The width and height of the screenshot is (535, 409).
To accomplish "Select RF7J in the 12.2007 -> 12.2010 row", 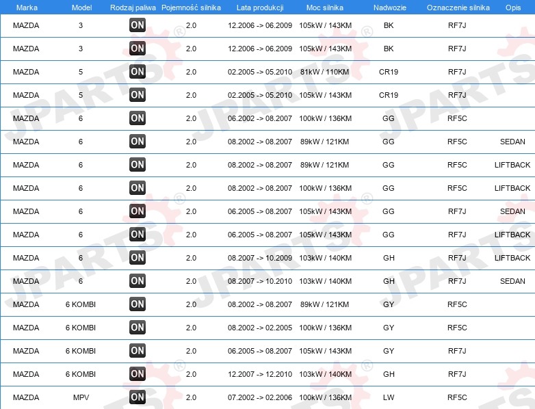I will click(457, 374).
